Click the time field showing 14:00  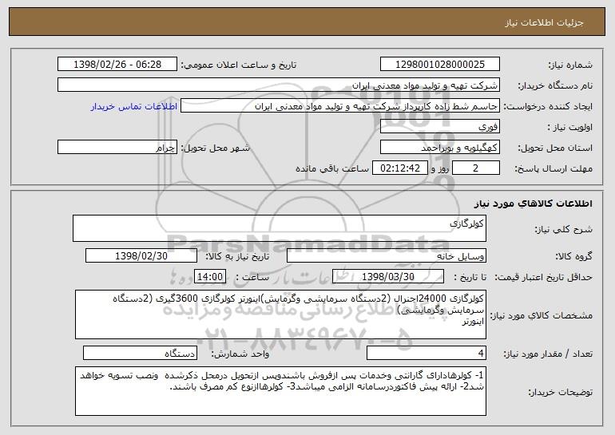click(x=210, y=276)
